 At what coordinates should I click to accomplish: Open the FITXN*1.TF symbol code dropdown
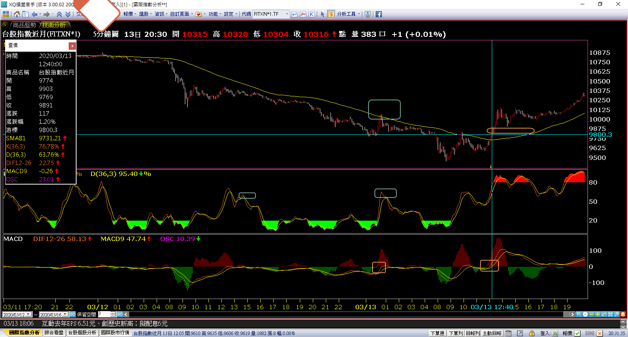(287, 14)
